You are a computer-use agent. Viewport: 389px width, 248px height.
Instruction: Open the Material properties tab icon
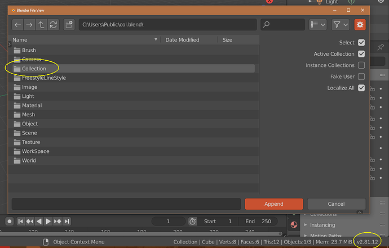pyautogui.click(x=294, y=225)
